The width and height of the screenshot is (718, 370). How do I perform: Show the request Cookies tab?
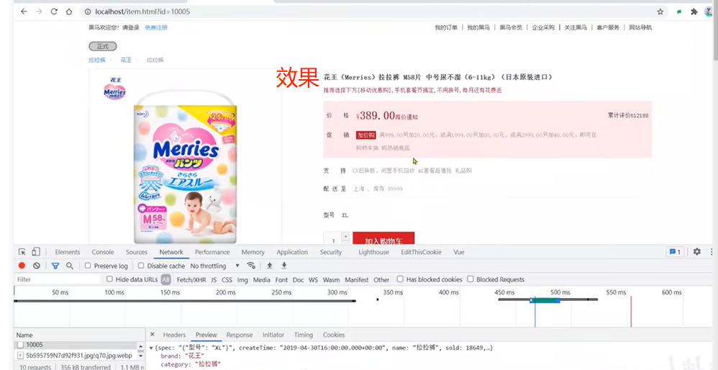334,335
